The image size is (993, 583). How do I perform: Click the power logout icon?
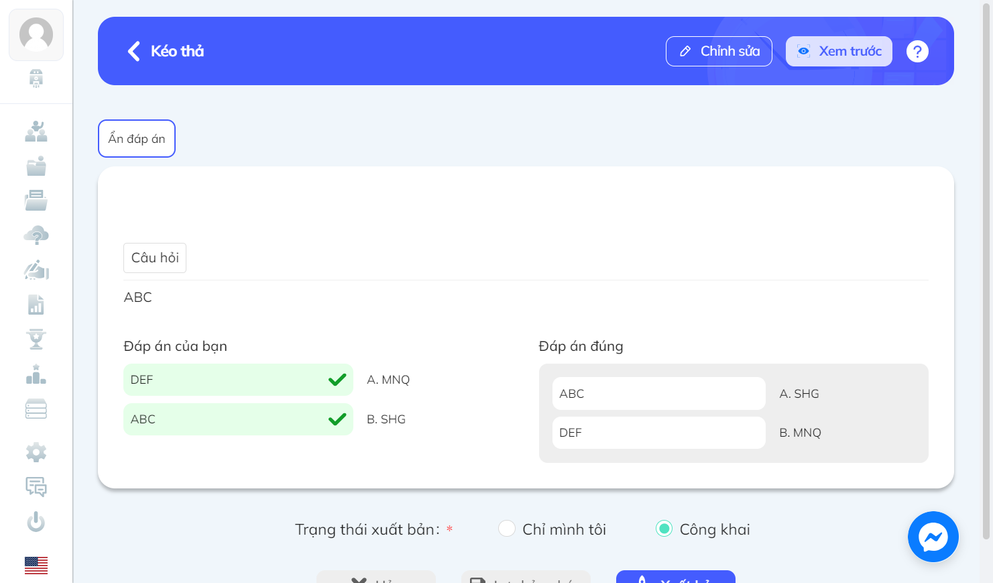pyautogui.click(x=36, y=522)
